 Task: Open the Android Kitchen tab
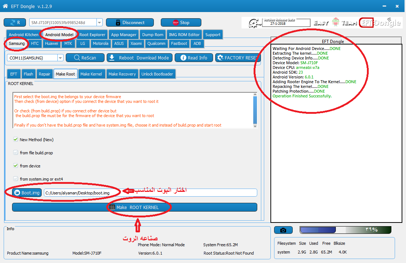tap(23, 35)
